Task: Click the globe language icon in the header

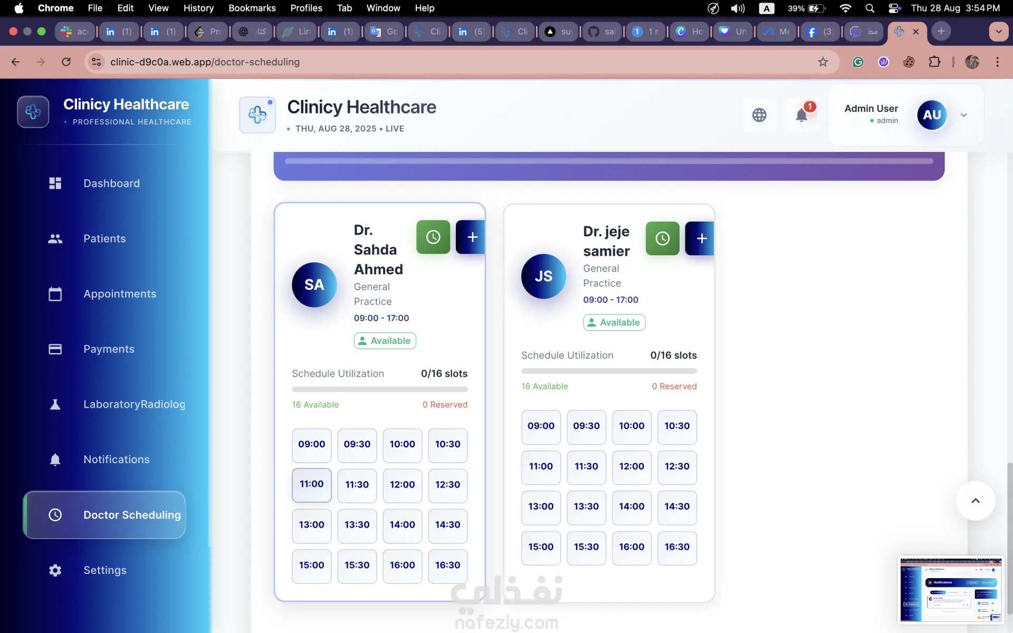Action: point(759,114)
